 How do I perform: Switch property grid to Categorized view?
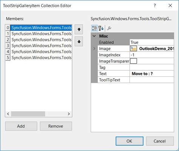pos(94,28)
